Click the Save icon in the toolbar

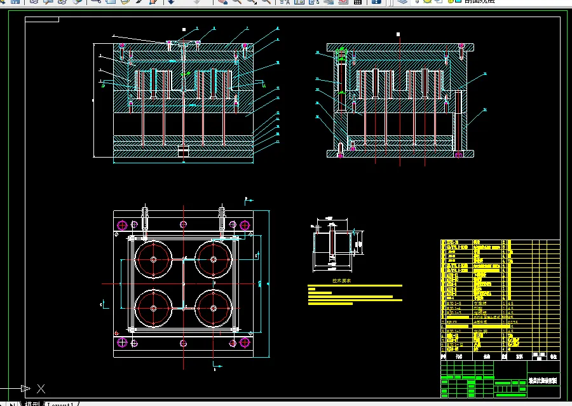(15, 1)
